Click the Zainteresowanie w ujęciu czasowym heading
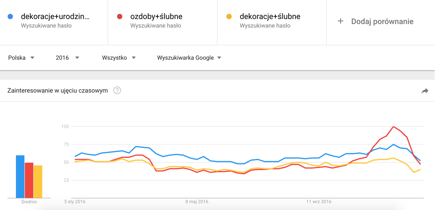 [x=58, y=91]
